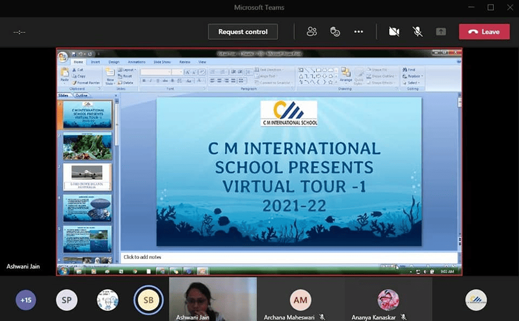Expand the Text Direction dropdown
Viewport: 519px width, 321px height.
[269, 70]
